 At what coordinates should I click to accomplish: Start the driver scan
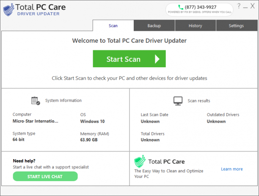point(129,59)
